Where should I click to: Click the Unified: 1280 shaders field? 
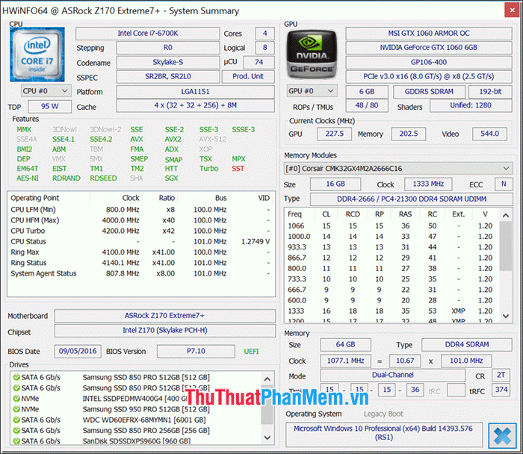(x=471, y=106)
